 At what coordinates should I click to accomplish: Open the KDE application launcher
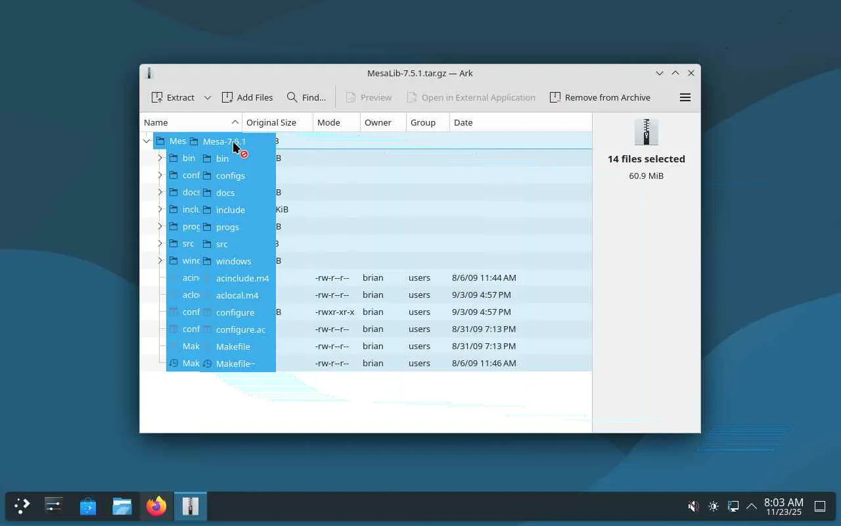pyautogui.click(x=22, y=506)
